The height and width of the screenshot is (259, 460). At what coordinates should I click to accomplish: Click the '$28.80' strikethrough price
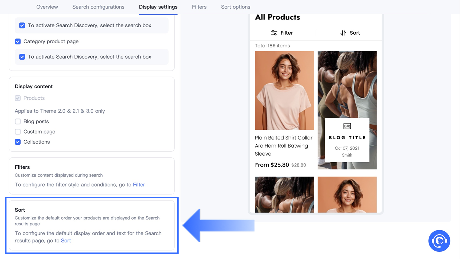tap(298, 165)
